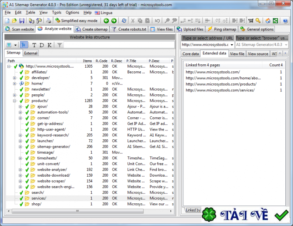
Task: Click the Save project floppy disk icon
Action: coord(22,21)
